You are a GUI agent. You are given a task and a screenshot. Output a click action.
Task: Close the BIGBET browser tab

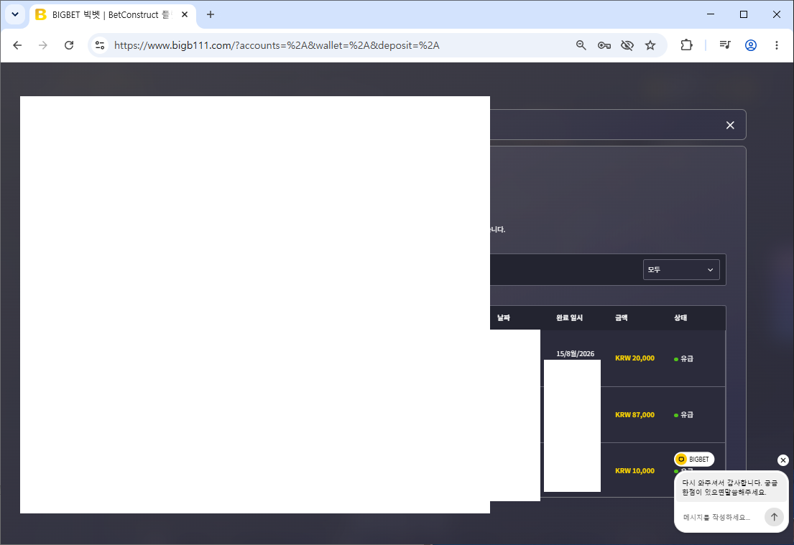click(x=185, y=14)
